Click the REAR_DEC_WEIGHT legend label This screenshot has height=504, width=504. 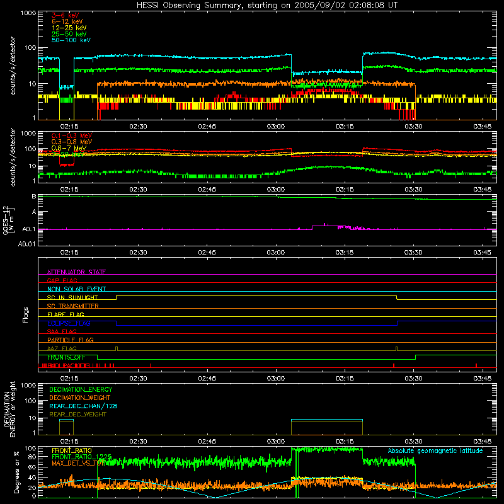77,415
